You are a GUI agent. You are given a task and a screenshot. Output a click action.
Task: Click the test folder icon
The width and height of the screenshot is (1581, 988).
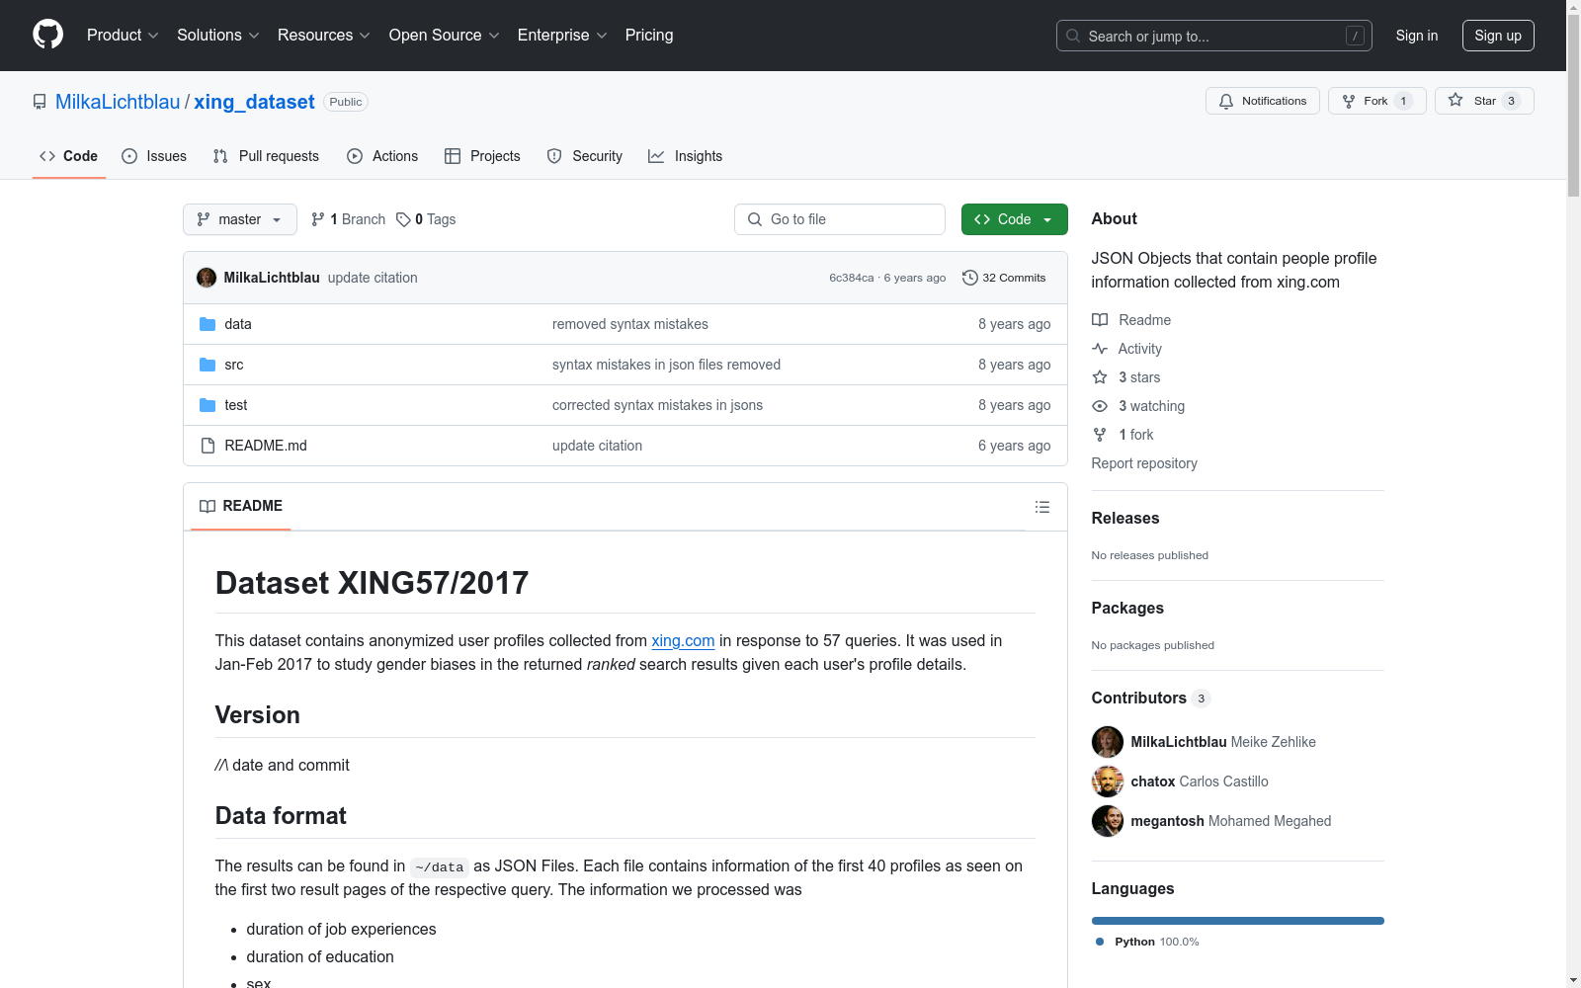coord(208,405)
